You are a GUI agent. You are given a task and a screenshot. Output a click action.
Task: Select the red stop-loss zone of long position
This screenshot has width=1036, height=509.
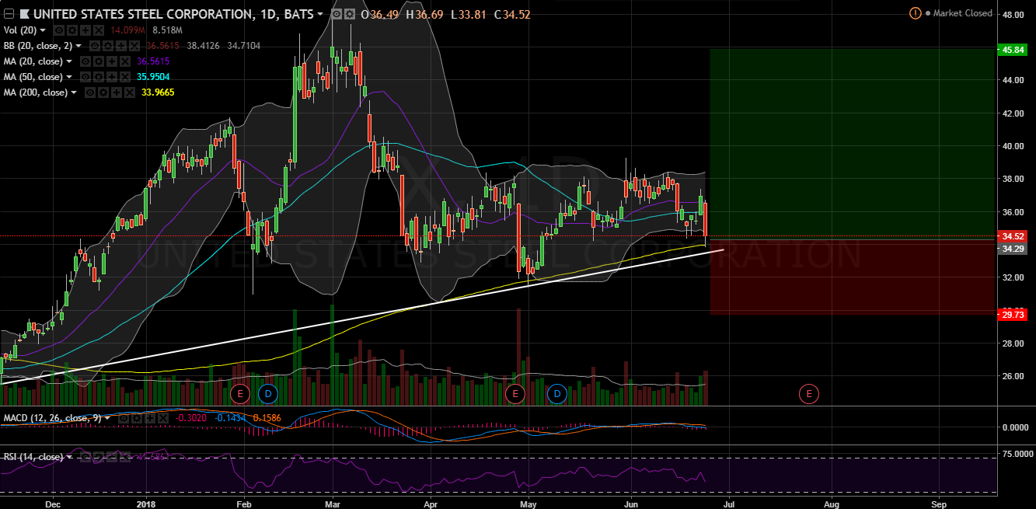tap(852, 277)
